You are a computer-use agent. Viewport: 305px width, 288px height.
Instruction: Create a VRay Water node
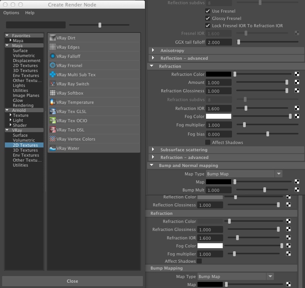pyautogui.click(x=94, y=148)
